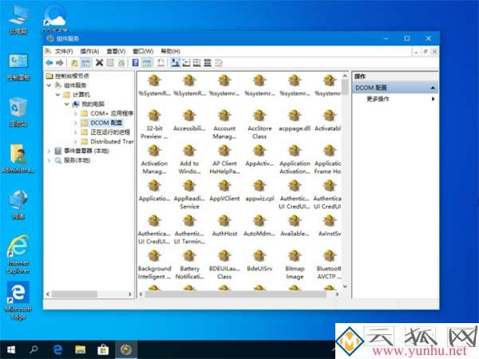Switch to detail view in the toolbar
Screen dimensions: 479x359
pos(208,63)
